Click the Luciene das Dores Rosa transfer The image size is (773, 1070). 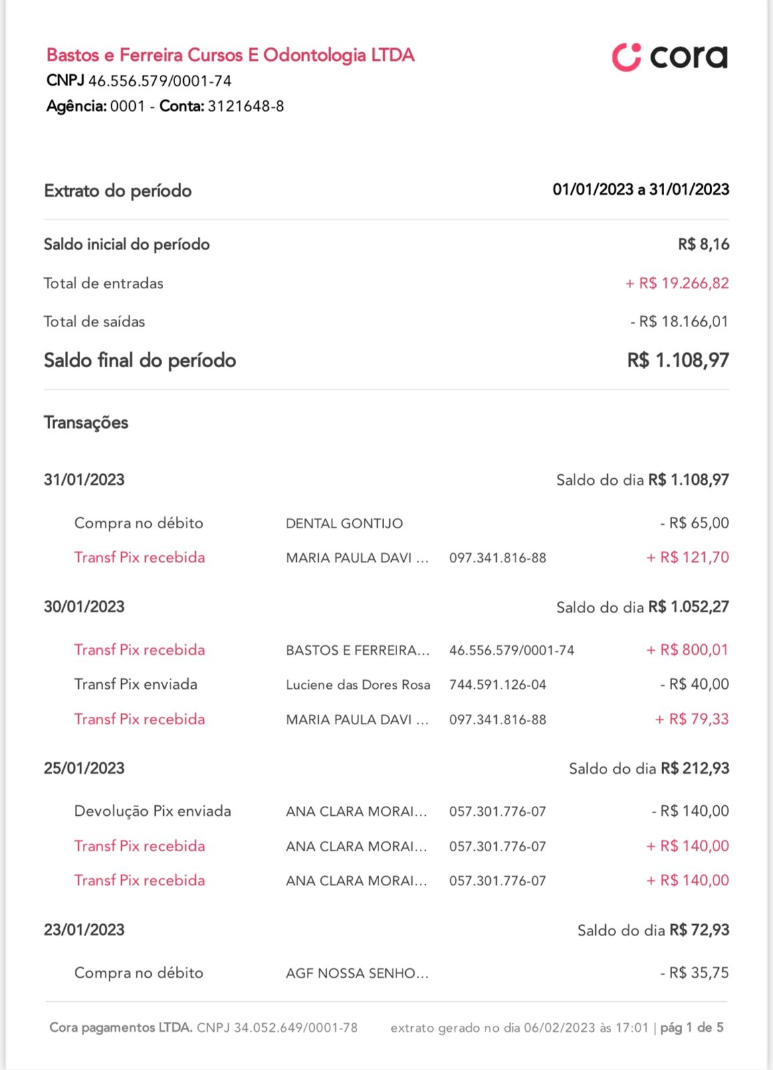[x=358, y=685]
